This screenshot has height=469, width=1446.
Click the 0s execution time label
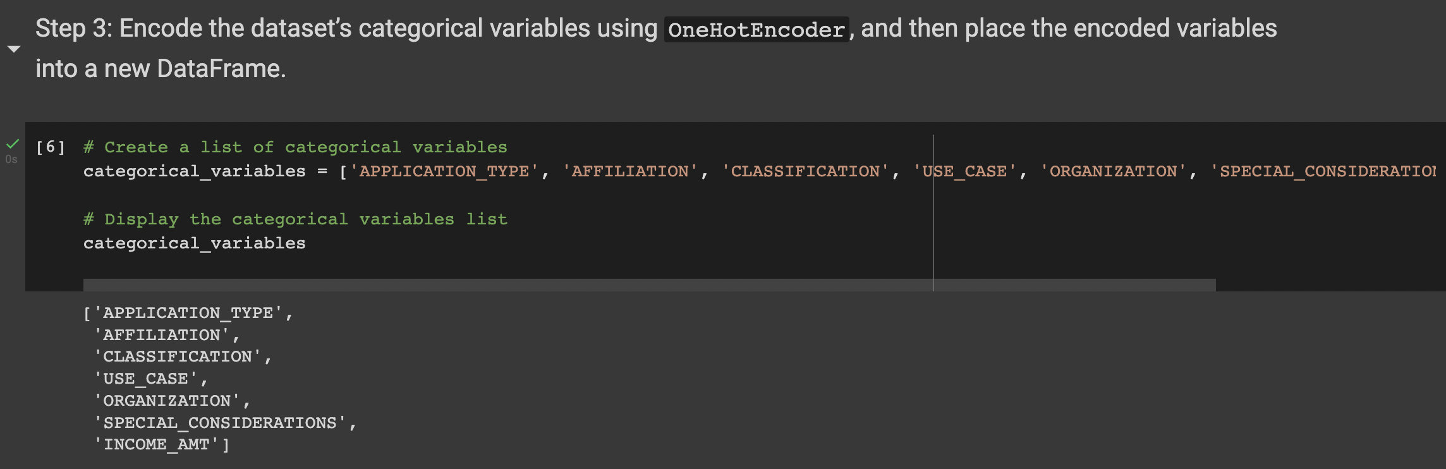coord(11,159)
